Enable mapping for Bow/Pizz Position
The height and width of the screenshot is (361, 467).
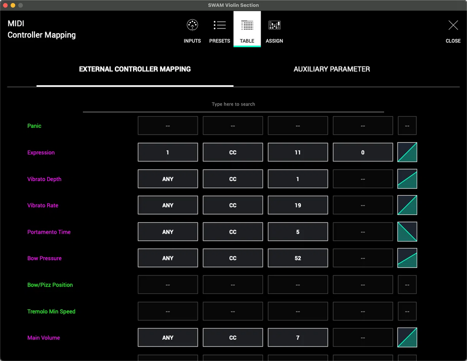(168, 285)
